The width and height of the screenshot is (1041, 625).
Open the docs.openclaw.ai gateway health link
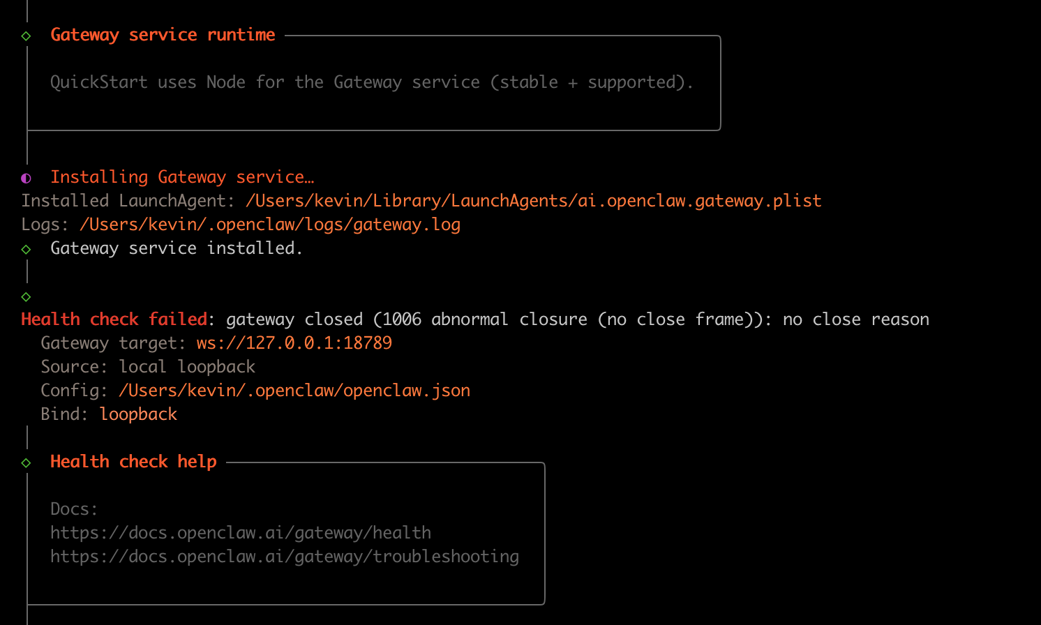[241, 533]
